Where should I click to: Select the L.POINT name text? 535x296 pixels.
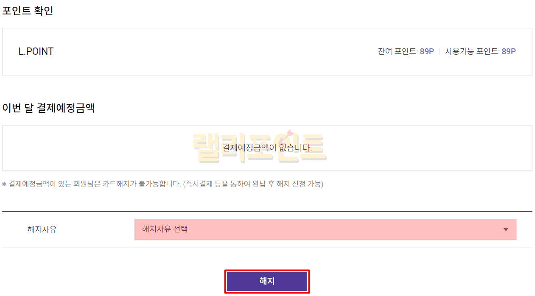pos(36,52)
